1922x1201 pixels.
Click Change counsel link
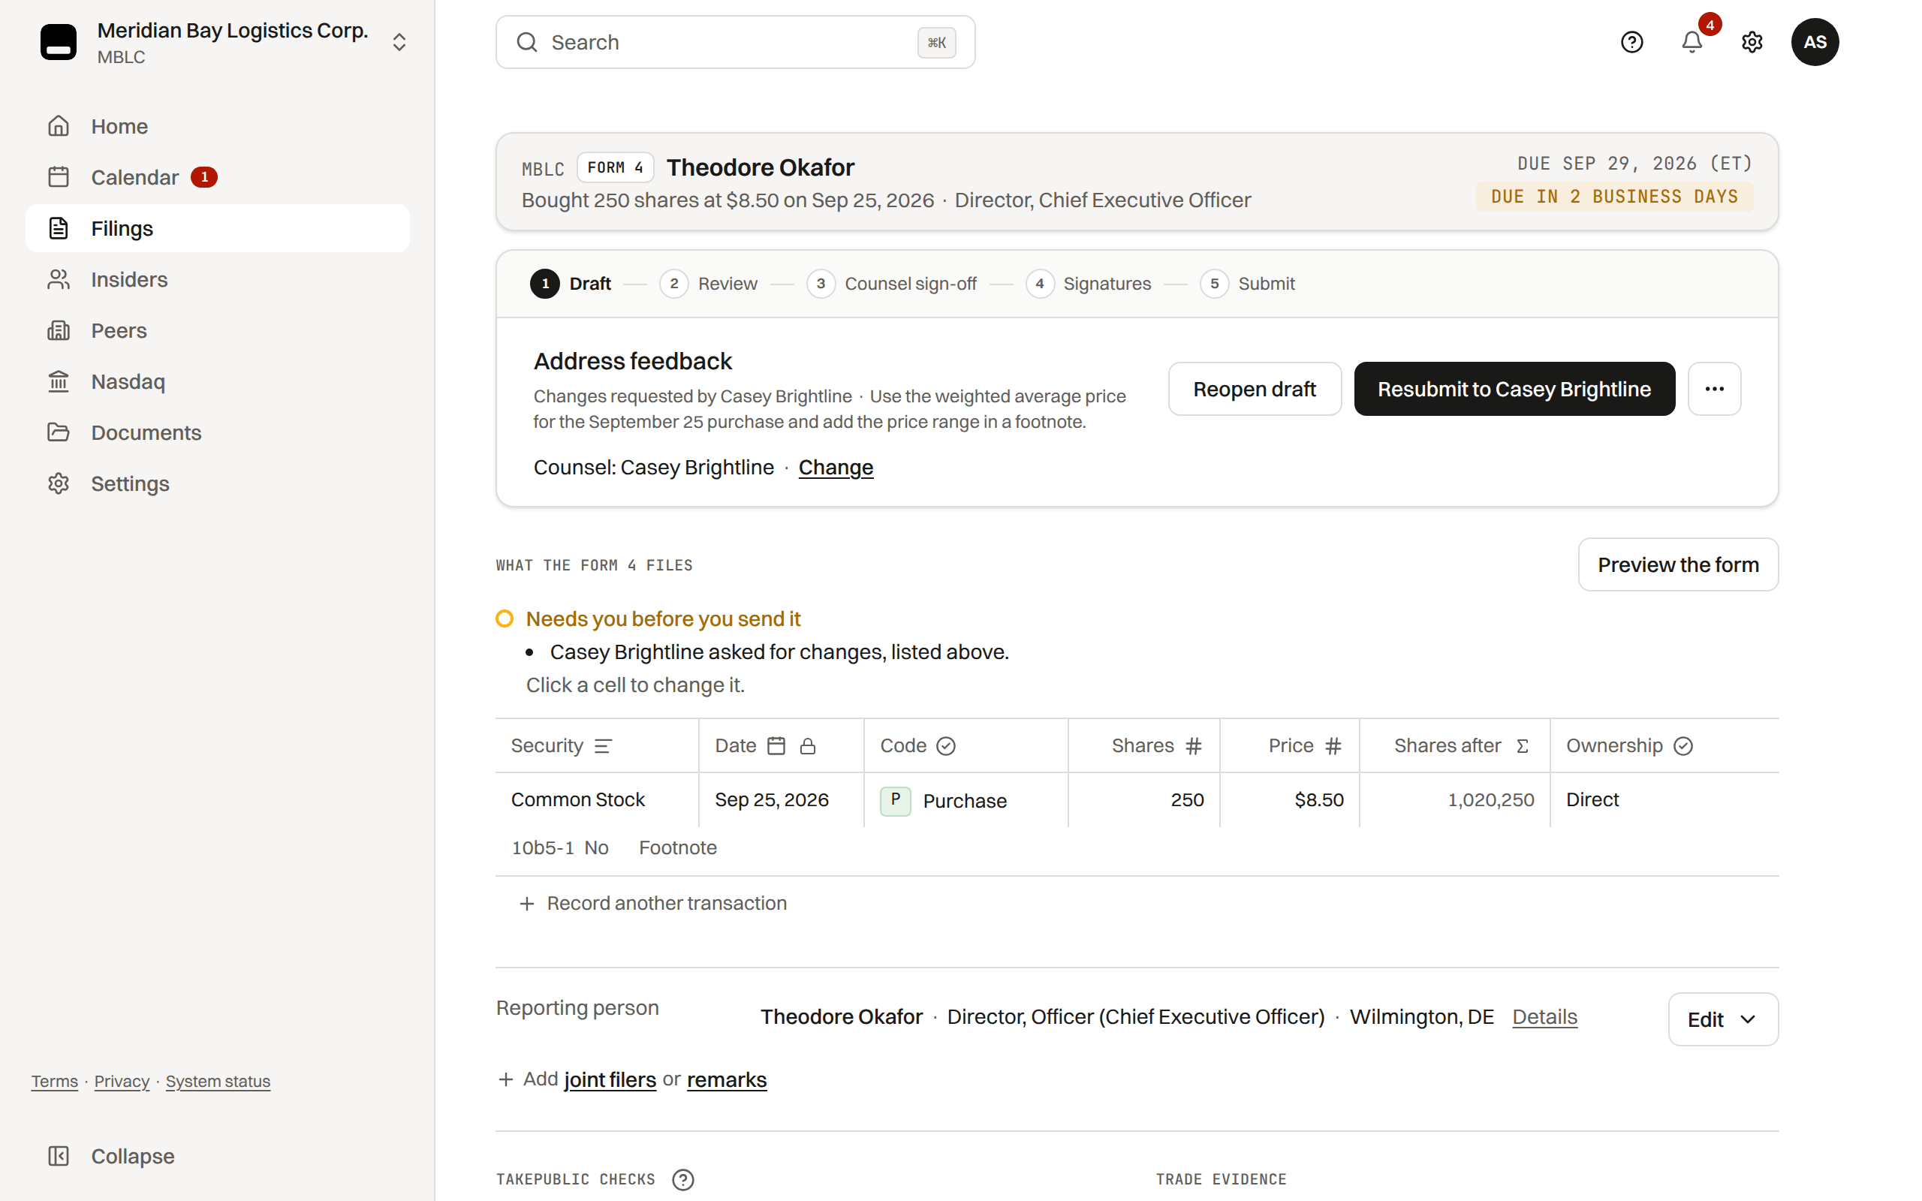click(x=836, y=468)
